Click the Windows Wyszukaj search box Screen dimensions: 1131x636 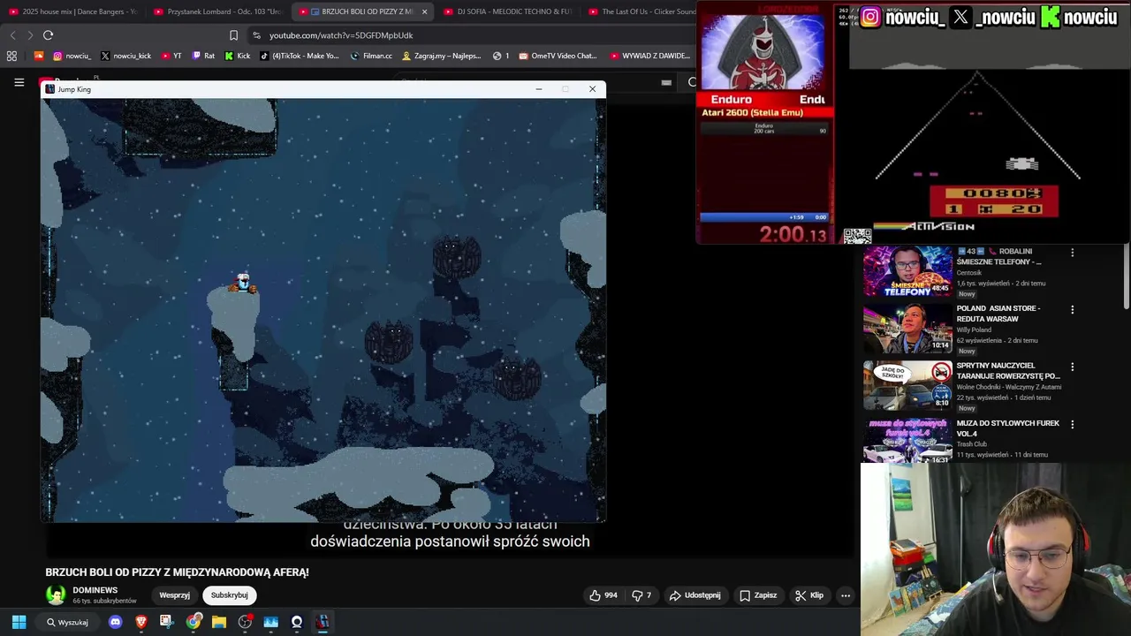tap(66, 622)
